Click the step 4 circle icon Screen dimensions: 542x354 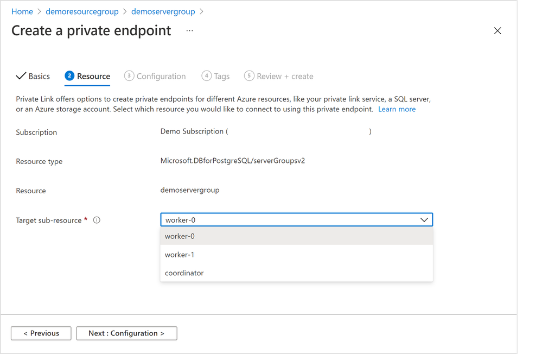pyautogui.click(x=207, y=76)
